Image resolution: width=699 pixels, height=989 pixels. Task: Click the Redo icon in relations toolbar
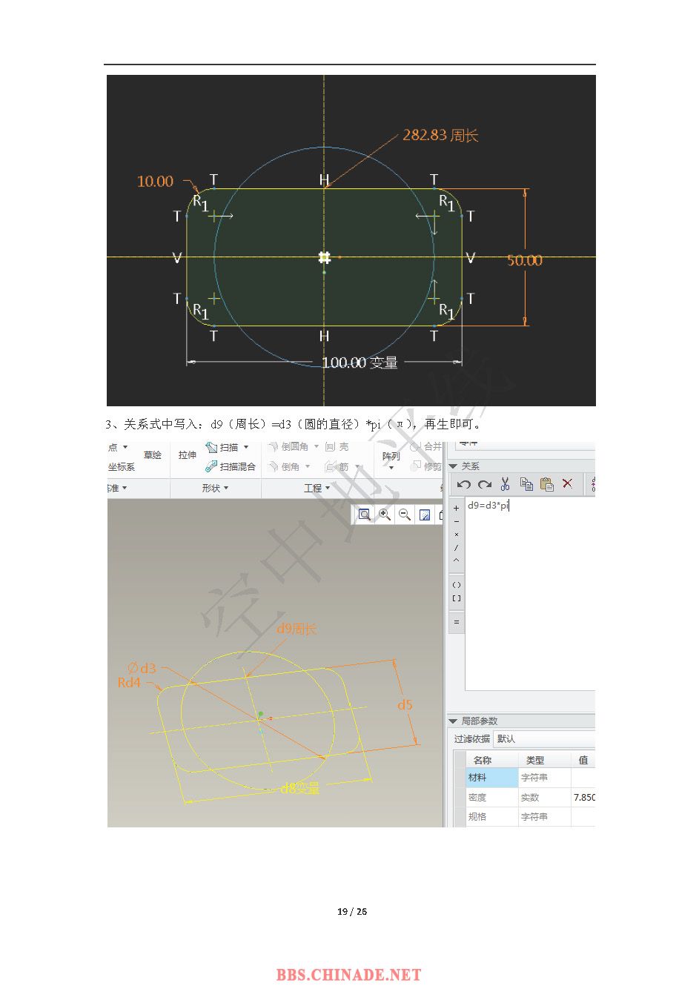(x=485, y=484)
